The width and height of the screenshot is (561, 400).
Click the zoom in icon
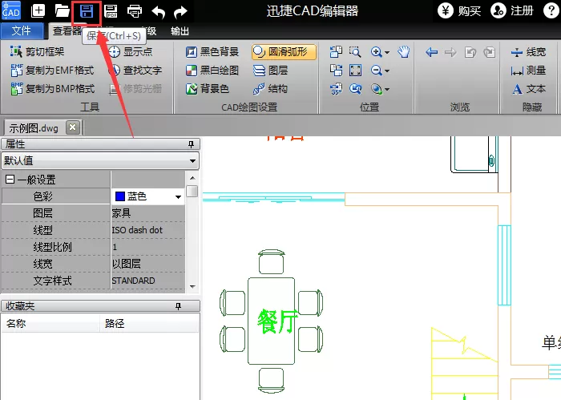click(377, 52)
